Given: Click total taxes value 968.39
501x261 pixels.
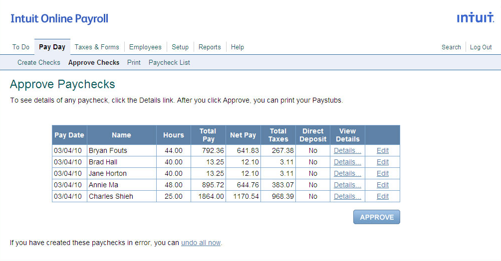Looking at the screenshot, I should [x=283, y=197].
